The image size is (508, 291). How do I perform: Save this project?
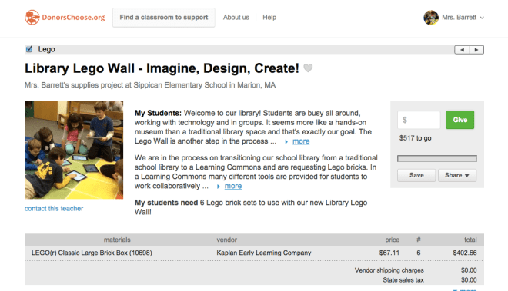[416, 175]
